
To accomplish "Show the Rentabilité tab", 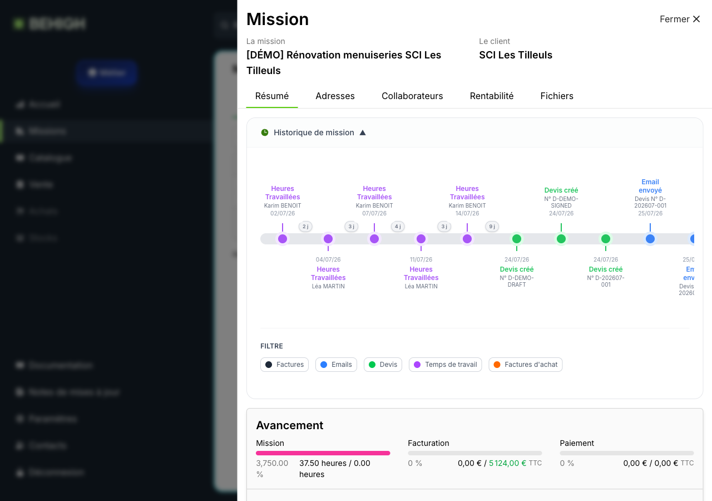I will pyautogui.click(x=492, y=96).
